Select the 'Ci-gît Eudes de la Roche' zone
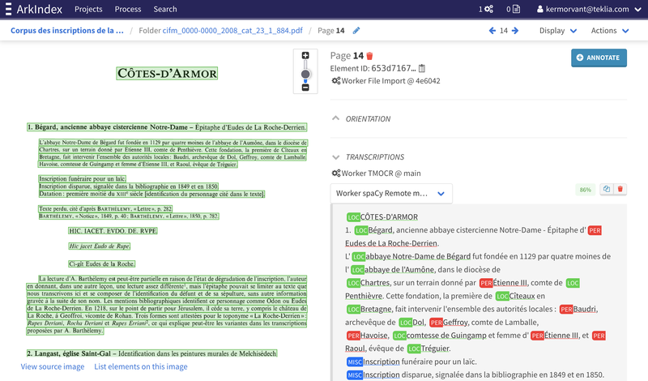Screen dimensions: 648x381 tap(102, 264)
